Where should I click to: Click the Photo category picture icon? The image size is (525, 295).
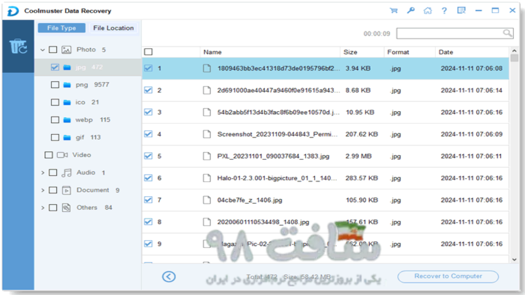(66, 50)
